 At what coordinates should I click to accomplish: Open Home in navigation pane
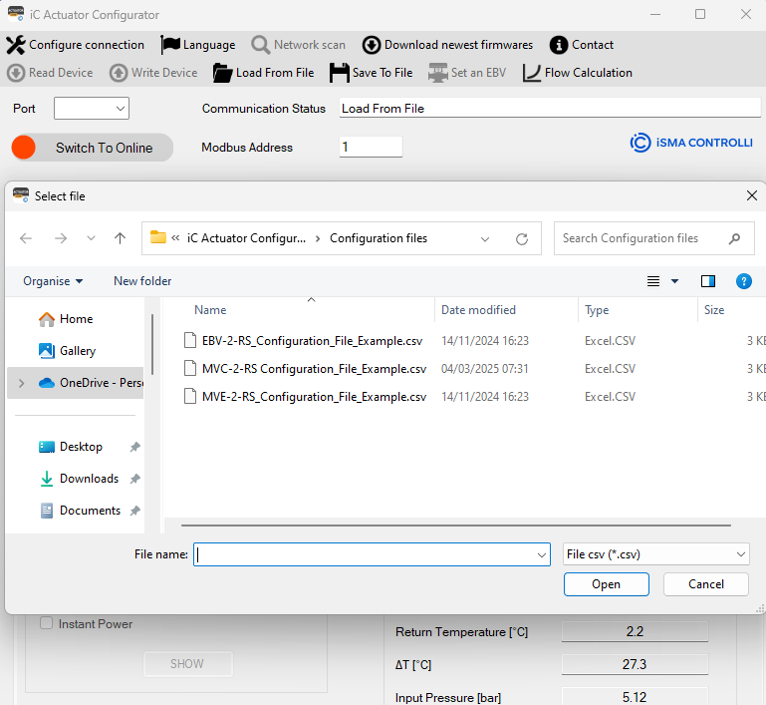76,319
